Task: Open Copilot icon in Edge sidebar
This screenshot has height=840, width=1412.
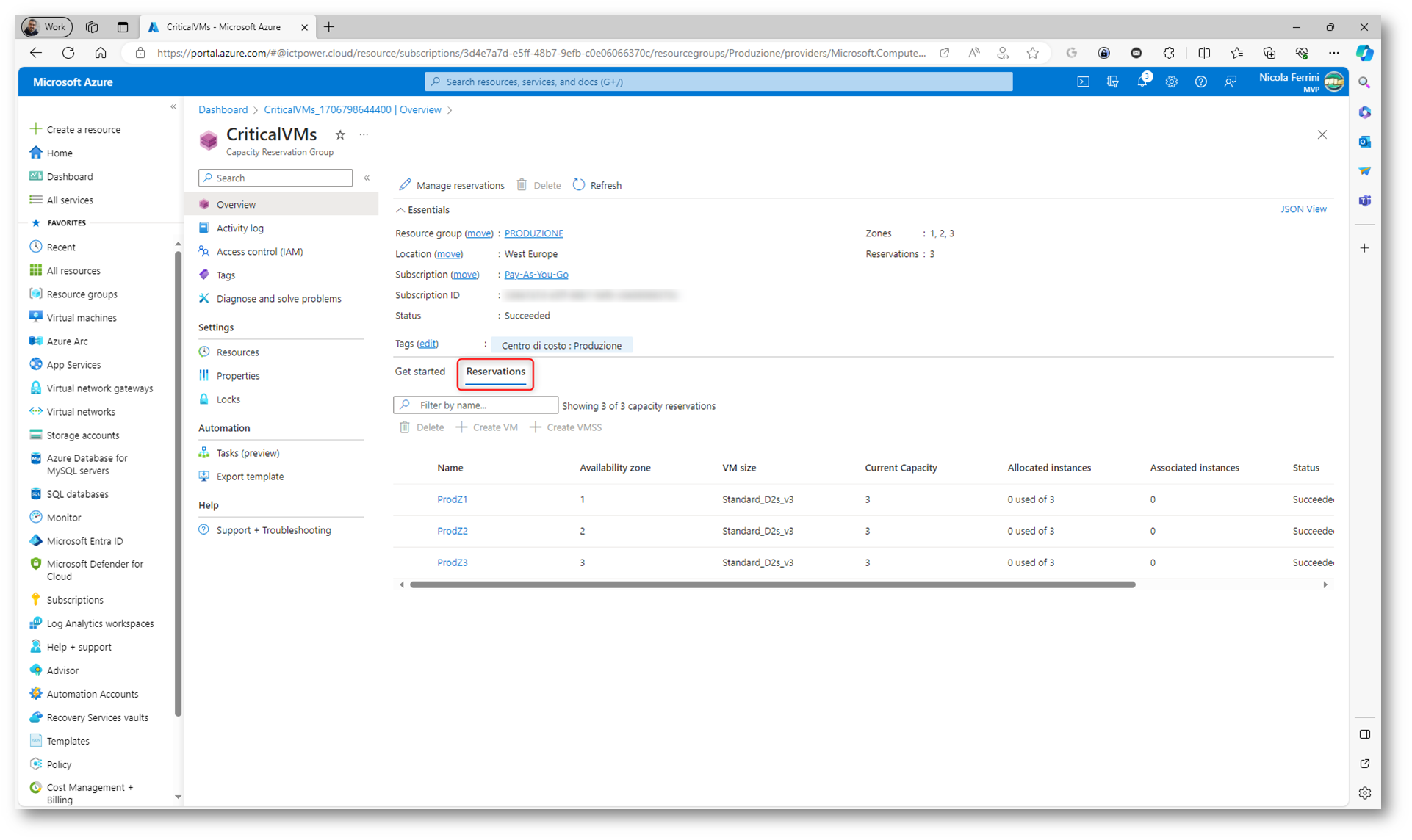Action: [x=1364, y=53]
